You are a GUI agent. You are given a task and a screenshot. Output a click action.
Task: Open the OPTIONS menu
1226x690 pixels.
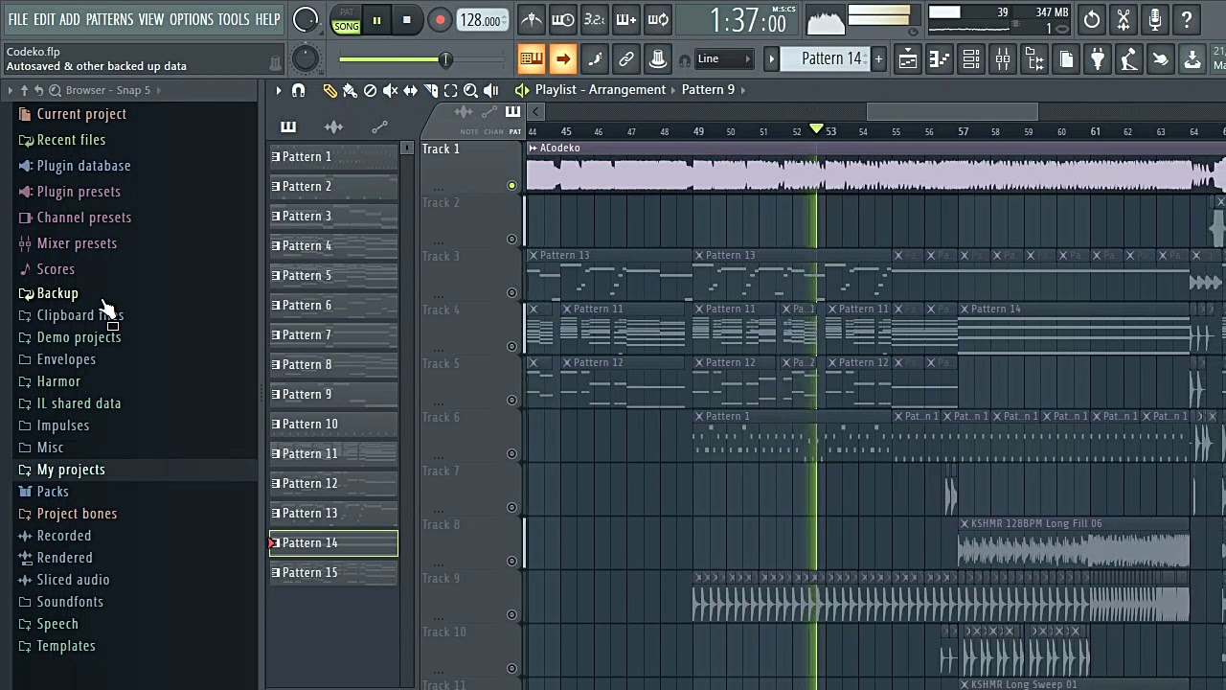[x=192, y=19]
